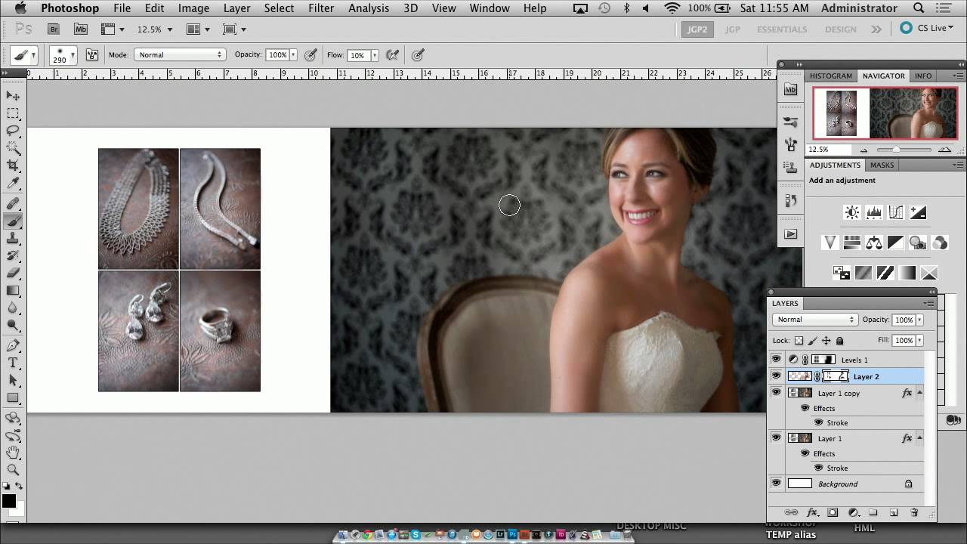Toggle the Brush panel from options bar

coord(92,54)
